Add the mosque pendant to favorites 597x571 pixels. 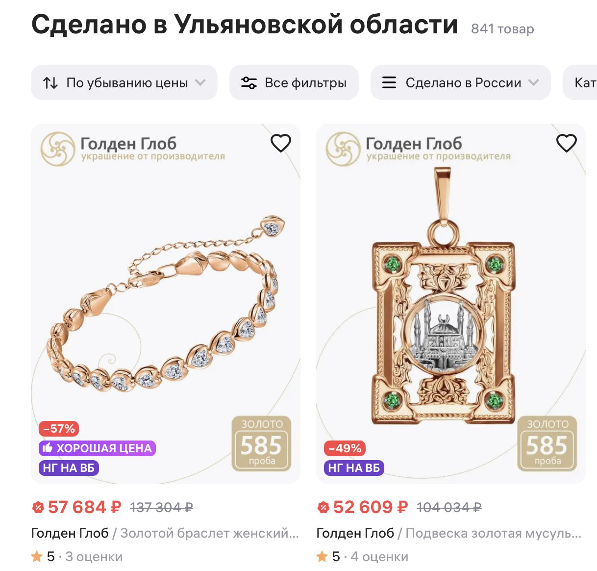coord(567,143)
